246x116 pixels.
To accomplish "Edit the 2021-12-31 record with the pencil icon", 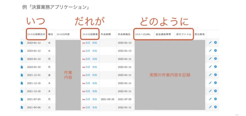I will [x=210, y=75].
